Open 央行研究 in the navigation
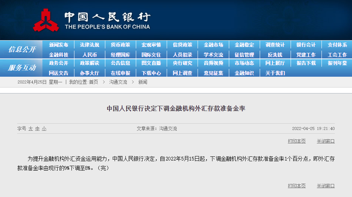This screenshot has width=352, height=197. (182, 63)
